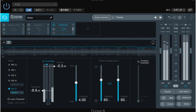
Task: Solo the Maximizer module
Action: (54, 29)
